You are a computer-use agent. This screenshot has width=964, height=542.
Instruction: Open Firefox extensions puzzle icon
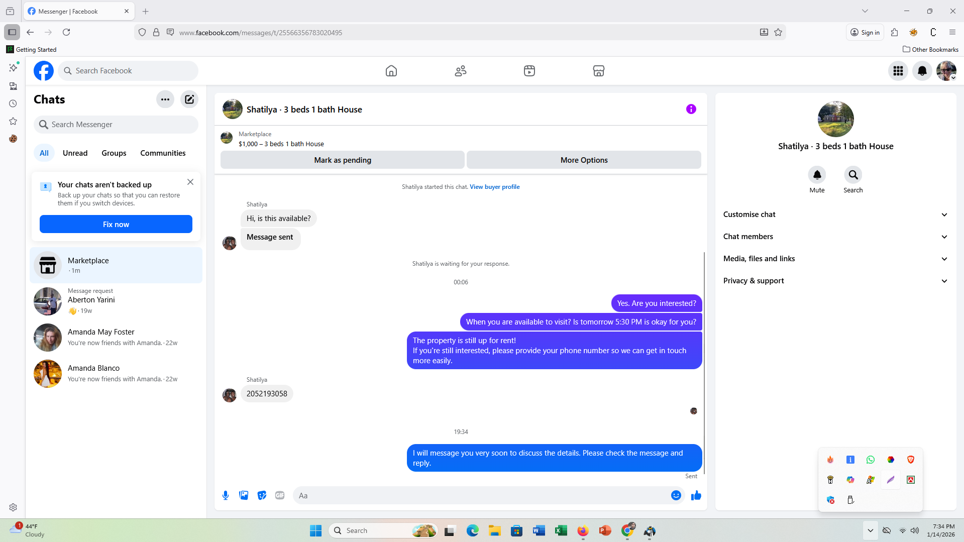894,32
